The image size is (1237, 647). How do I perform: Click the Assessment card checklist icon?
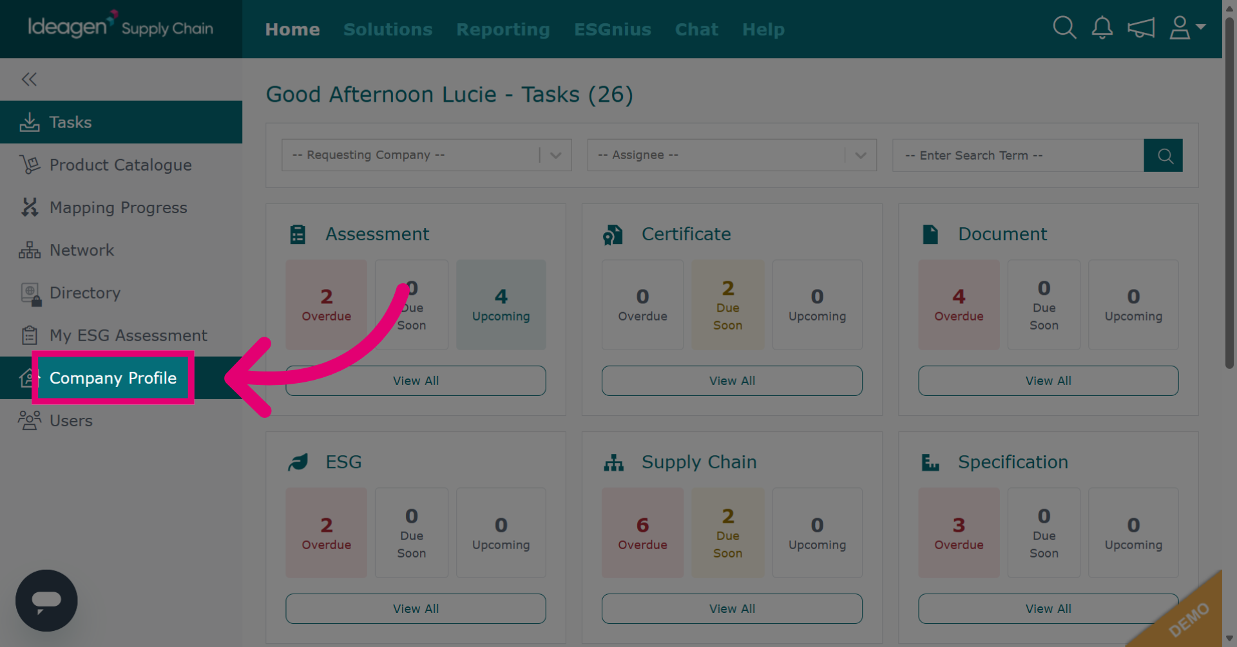pos(298,234)
